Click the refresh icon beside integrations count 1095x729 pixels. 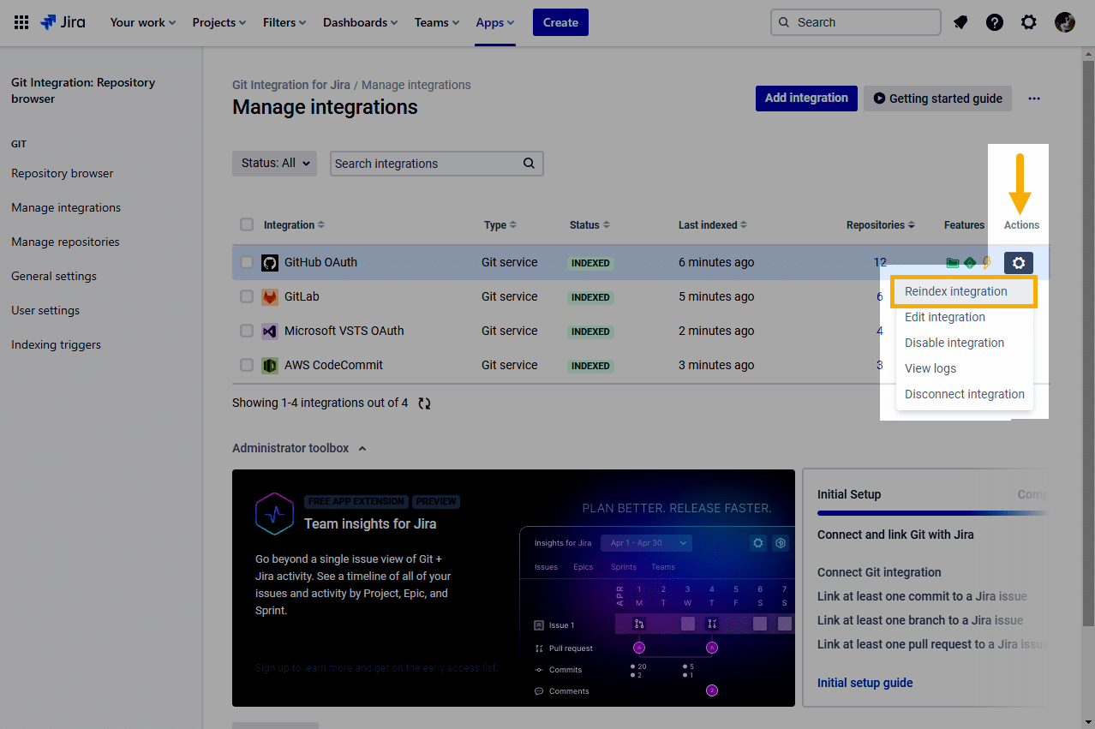[x=424, y=403]
